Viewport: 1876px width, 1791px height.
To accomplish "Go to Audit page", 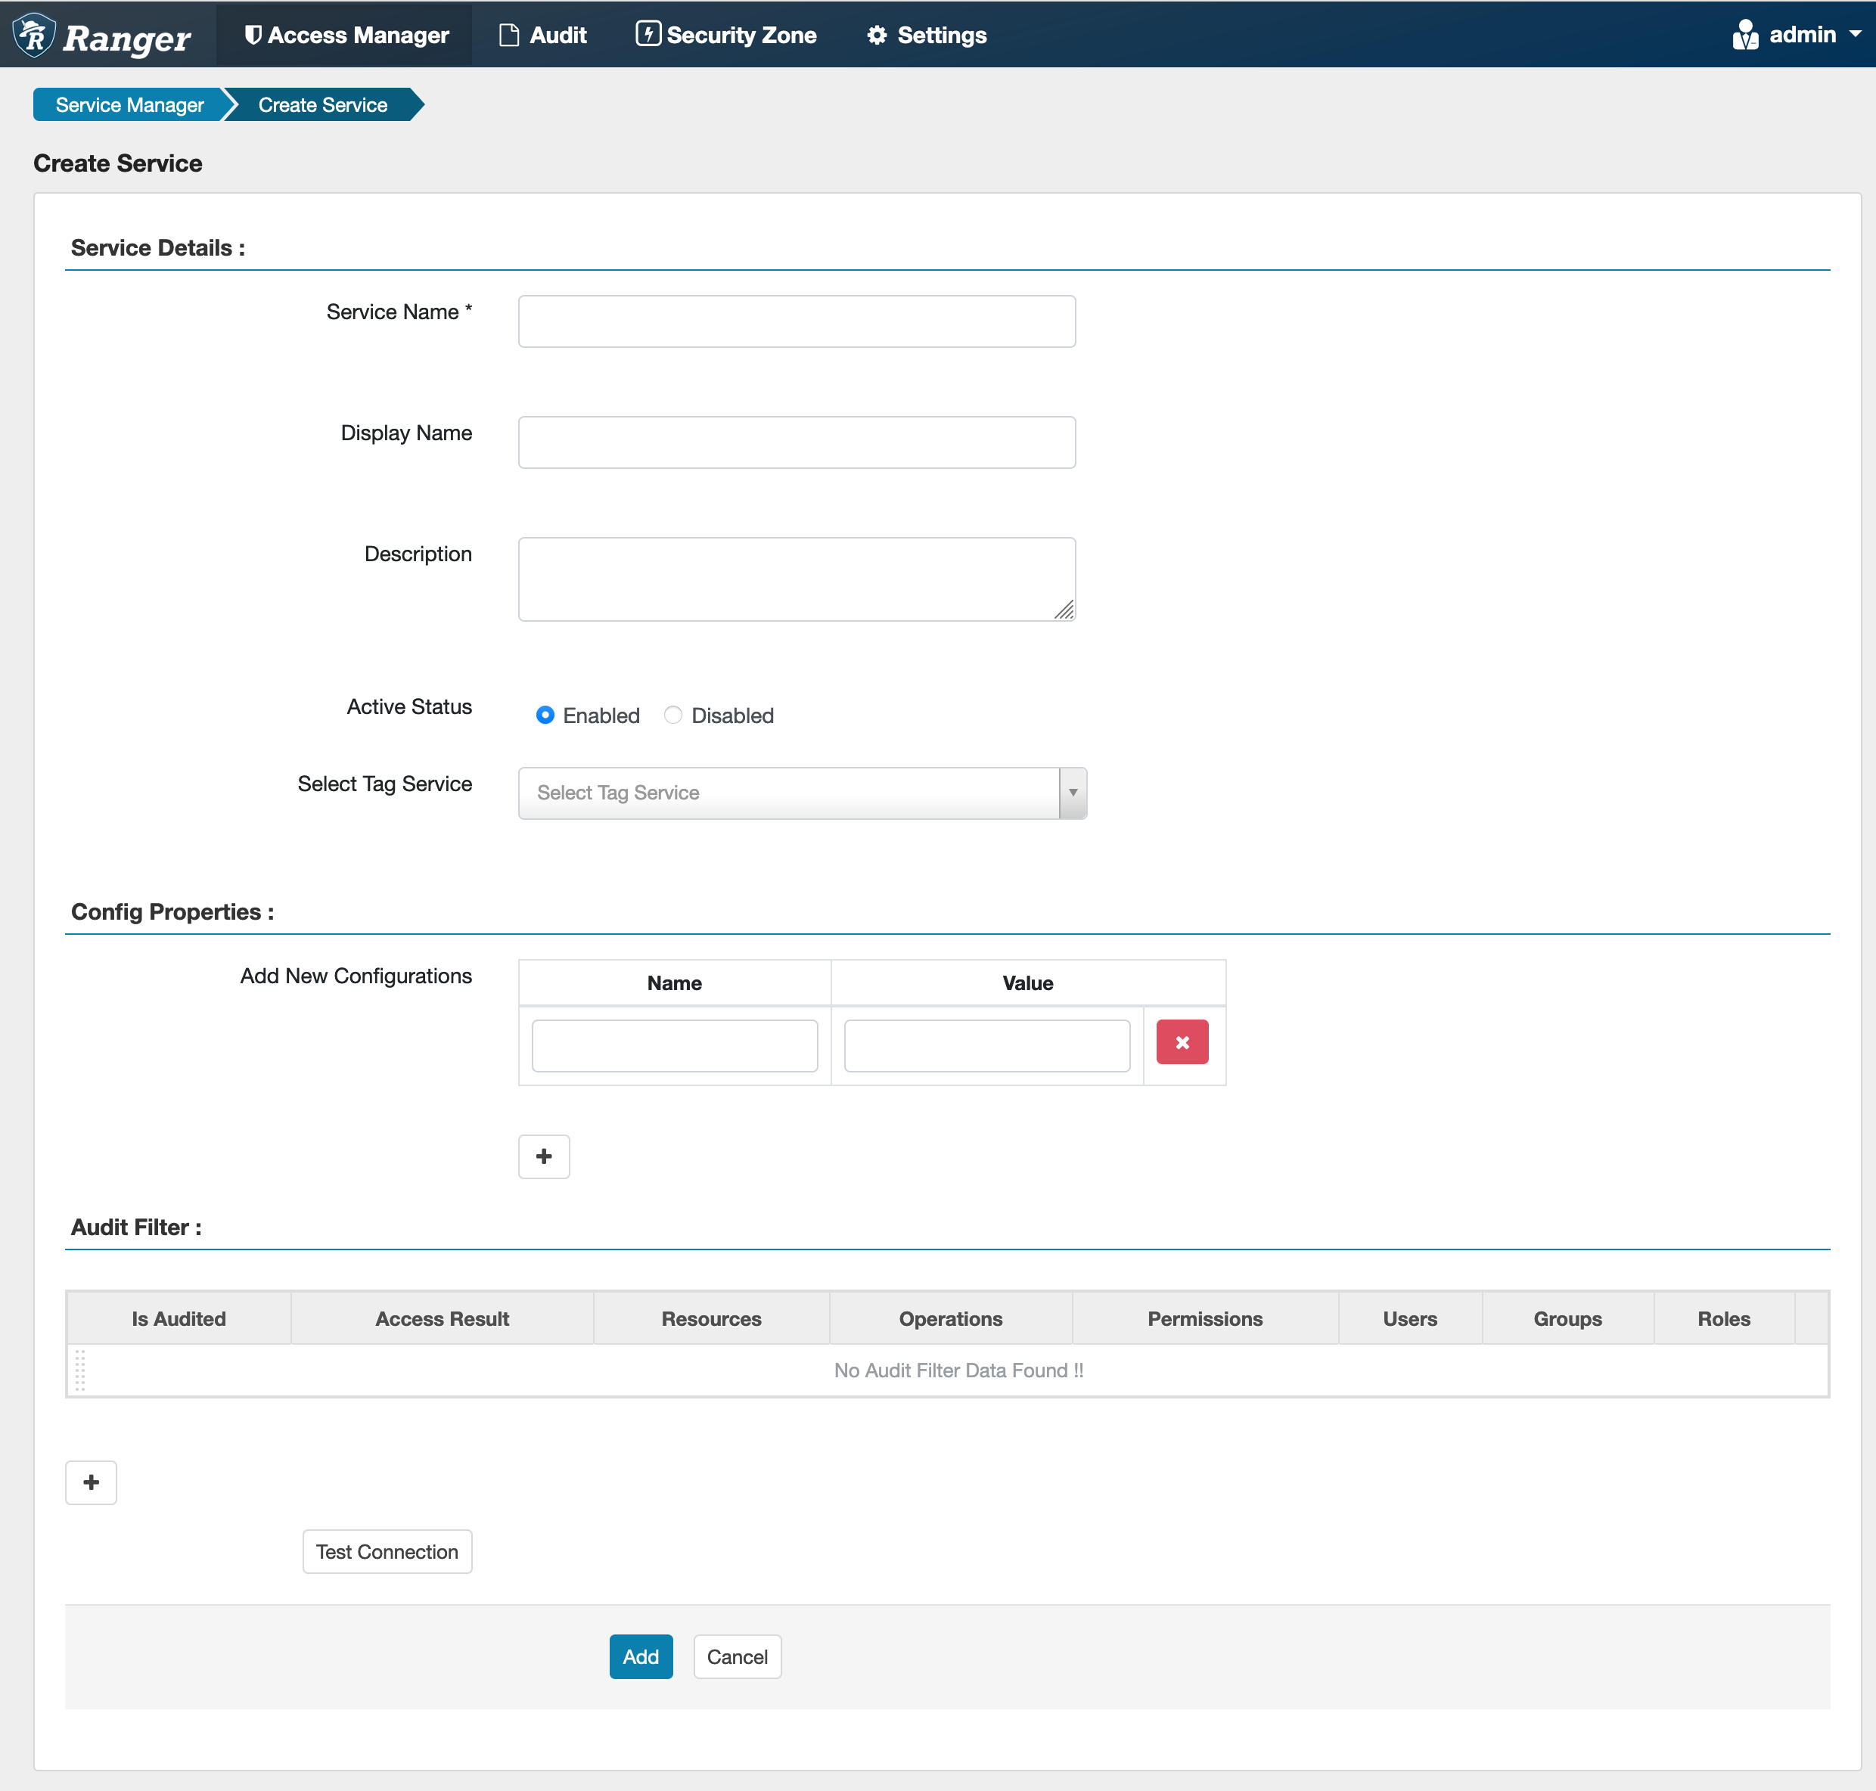I will click(x=543, y=36).
